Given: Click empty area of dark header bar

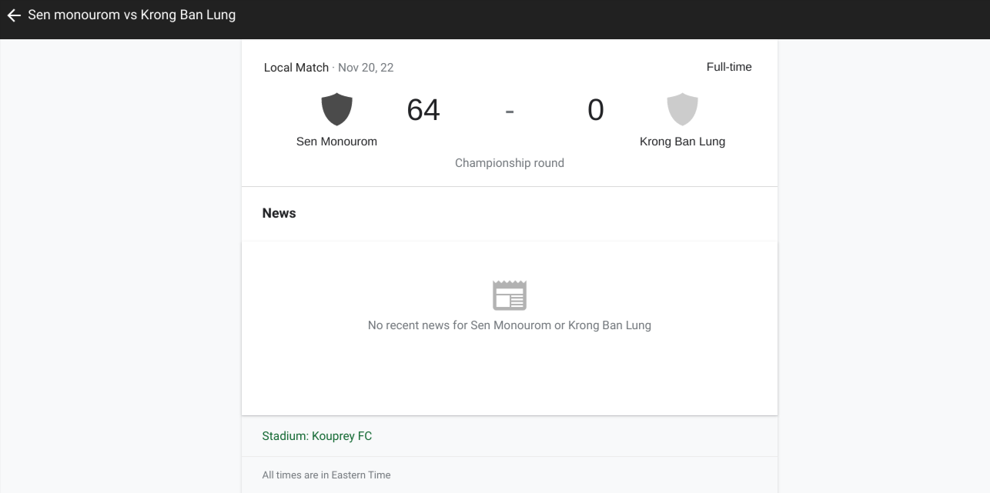Looking at the screenshot, I should pos(616,19).
